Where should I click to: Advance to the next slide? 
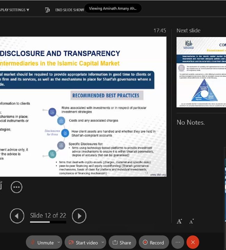pos(79,216)
